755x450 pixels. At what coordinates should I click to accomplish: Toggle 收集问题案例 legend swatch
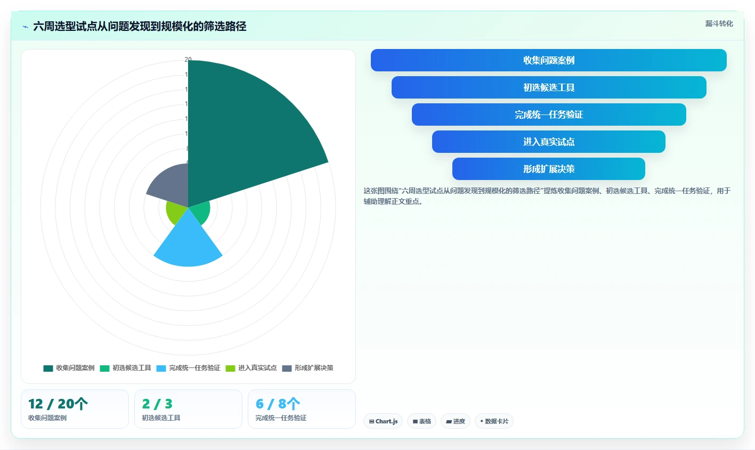[48, 368]
